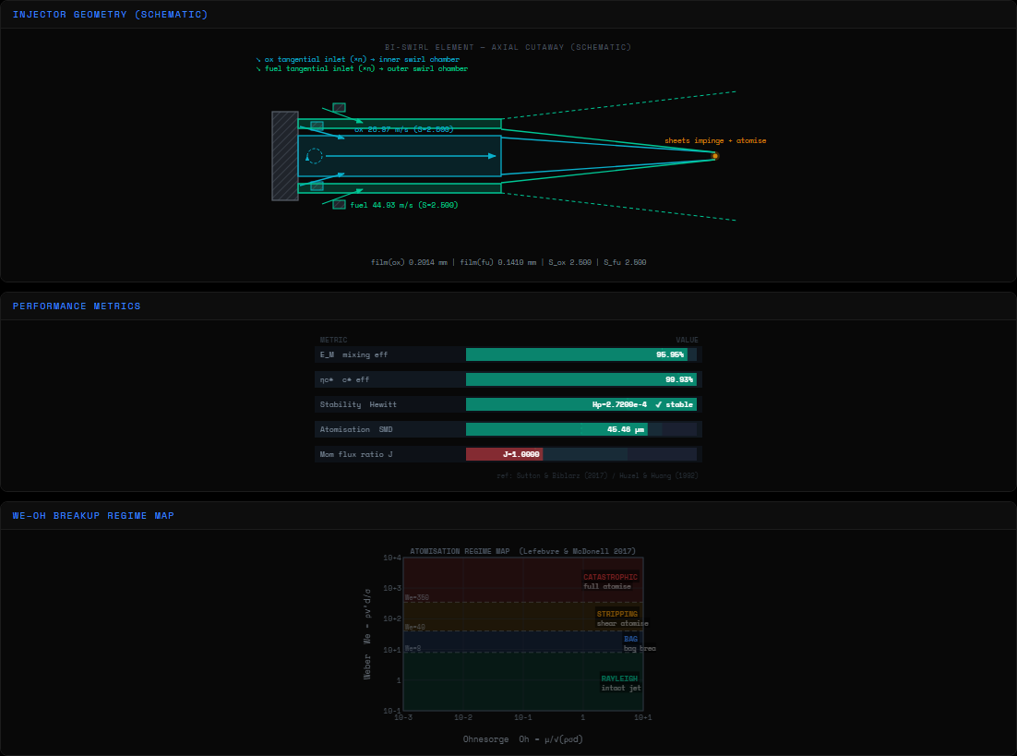Image resolution: width=1017 pixels, height=756 pixels.
Task: Click the 'intact jet' regime description
Action: point(621,688)
